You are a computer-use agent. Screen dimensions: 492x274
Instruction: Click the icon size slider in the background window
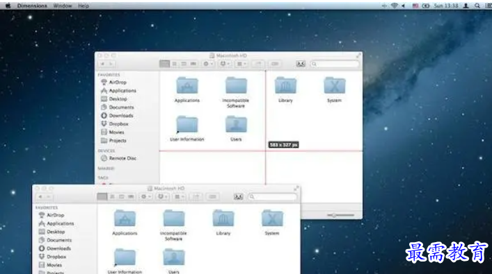pyautogui.click(x=340, y=215)
